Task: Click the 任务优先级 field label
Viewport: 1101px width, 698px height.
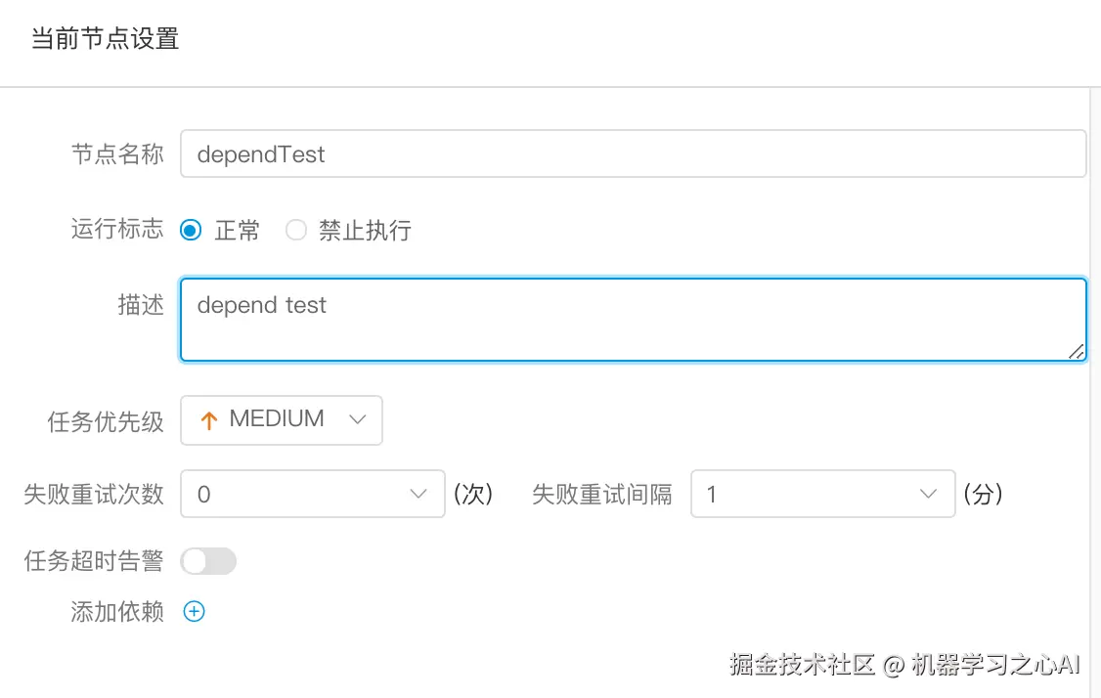Action: pyautogui.click(x=106, y=420)
